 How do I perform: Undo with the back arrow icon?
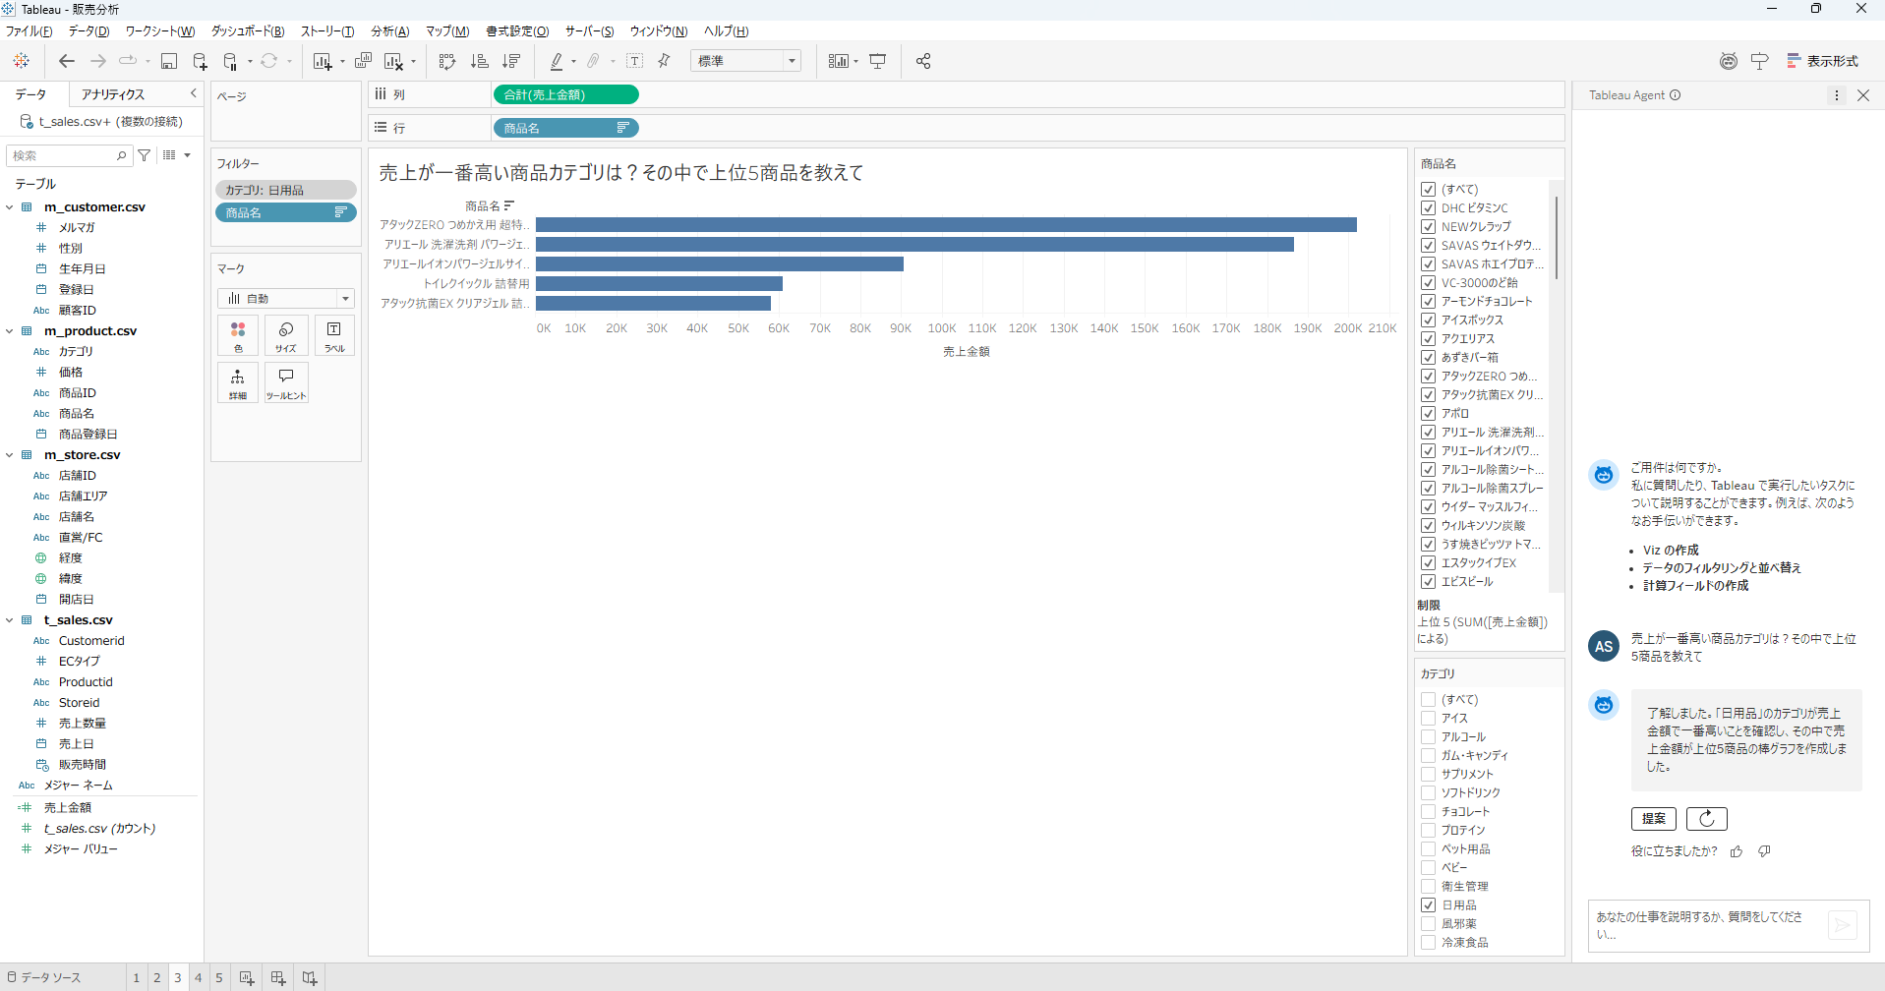tap(66, 61)
